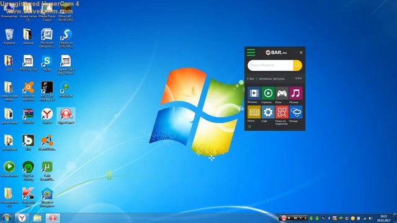Viewport: 397px width, 223px height.
Task: Select the uTorrent green desktop shortcut
Action: coord(47,171)
